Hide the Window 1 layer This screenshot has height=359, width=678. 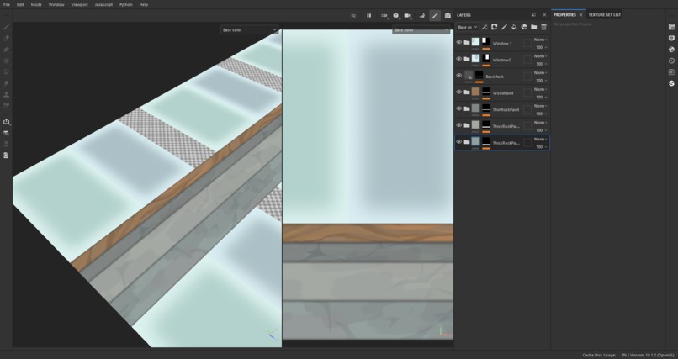coord(459,42)
